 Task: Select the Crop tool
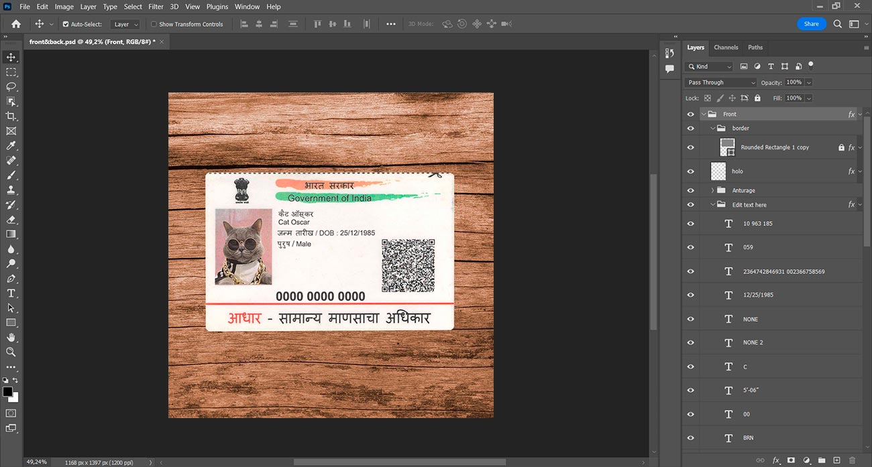coord(11,116)
